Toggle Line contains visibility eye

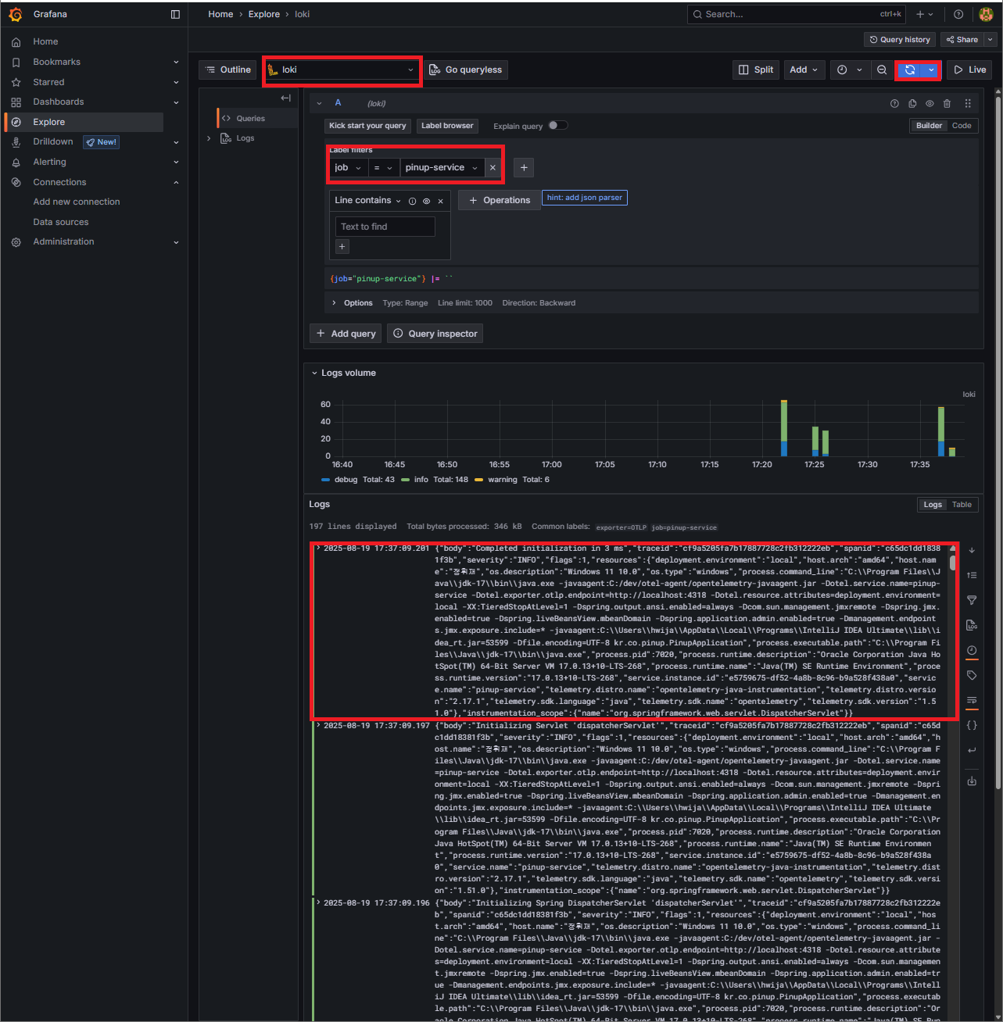tap(426, 201)
